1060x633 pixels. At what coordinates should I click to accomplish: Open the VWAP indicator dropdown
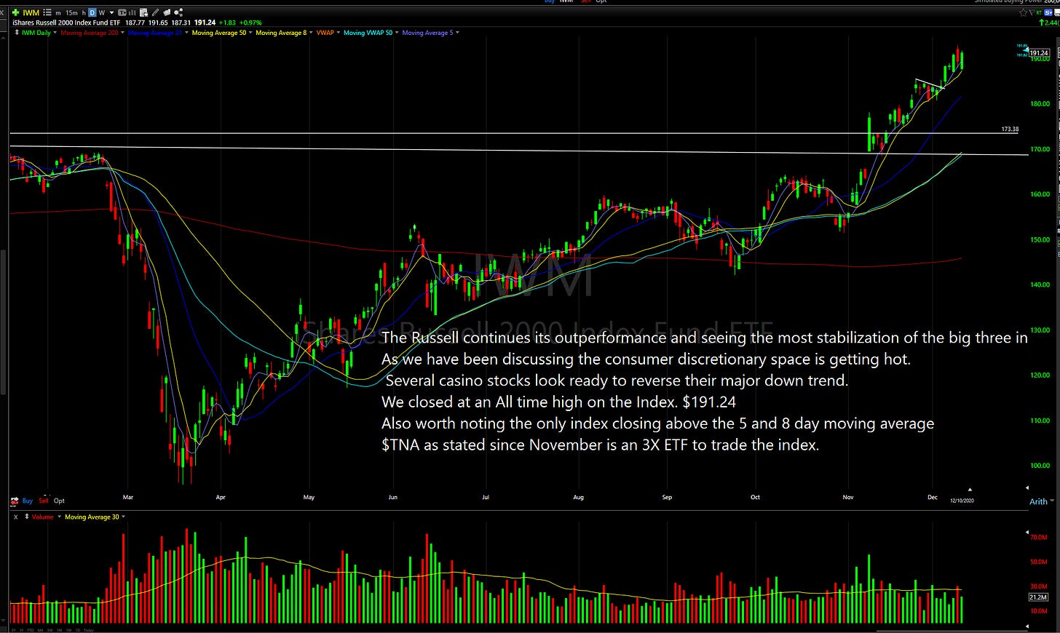click(339, 33)
